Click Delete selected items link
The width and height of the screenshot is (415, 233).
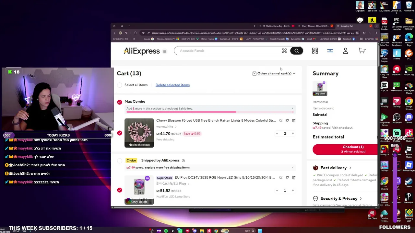tap(172, 85)
